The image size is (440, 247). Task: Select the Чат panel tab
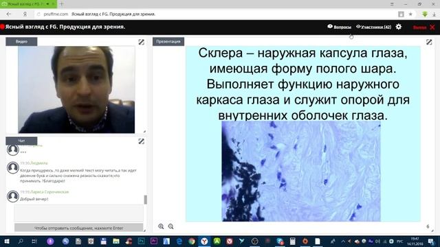21,141
